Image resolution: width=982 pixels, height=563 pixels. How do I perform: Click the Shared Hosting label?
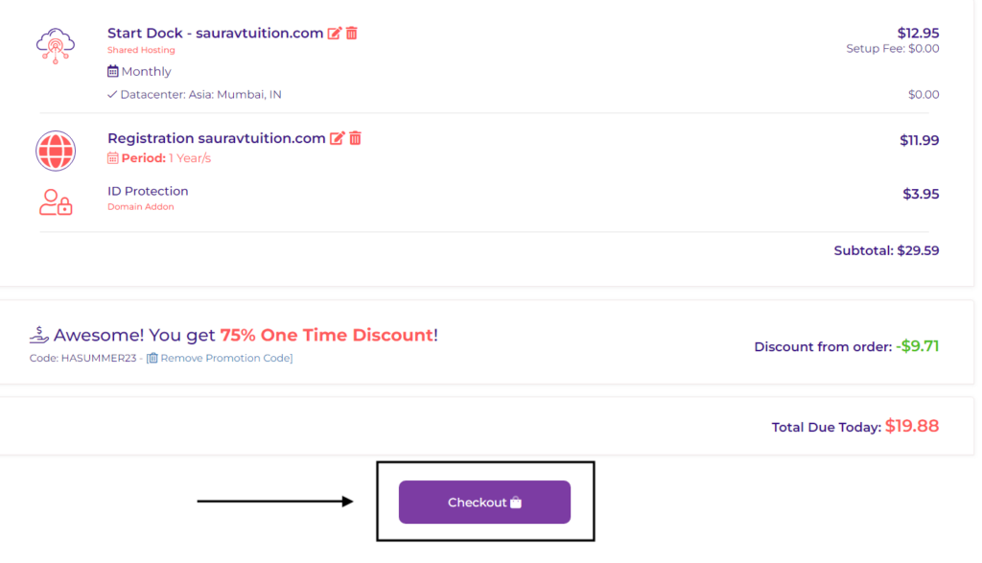click(x=141, y=49)
